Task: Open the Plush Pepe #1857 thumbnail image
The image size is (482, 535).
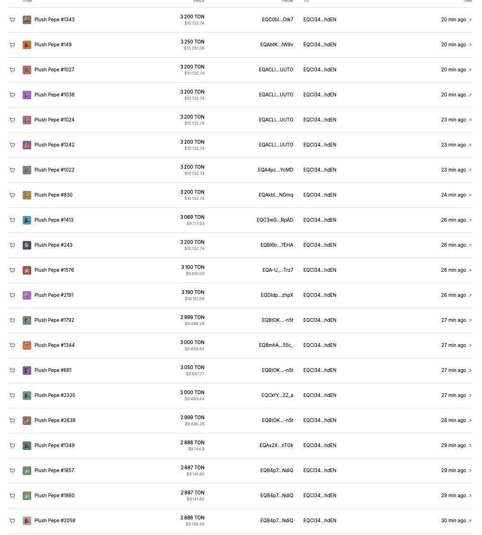Action: coord(27,471)
